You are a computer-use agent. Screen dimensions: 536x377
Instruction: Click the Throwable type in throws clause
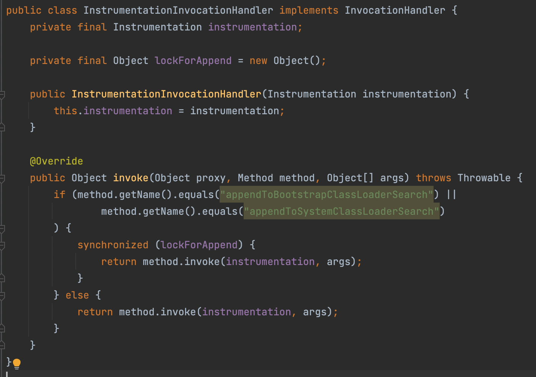483,178
